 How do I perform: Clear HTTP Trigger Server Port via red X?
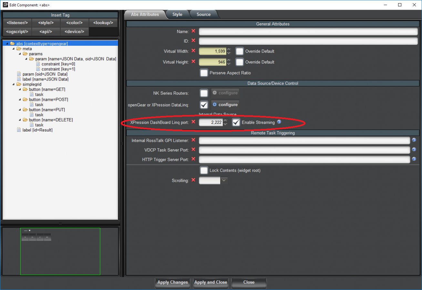193,159
